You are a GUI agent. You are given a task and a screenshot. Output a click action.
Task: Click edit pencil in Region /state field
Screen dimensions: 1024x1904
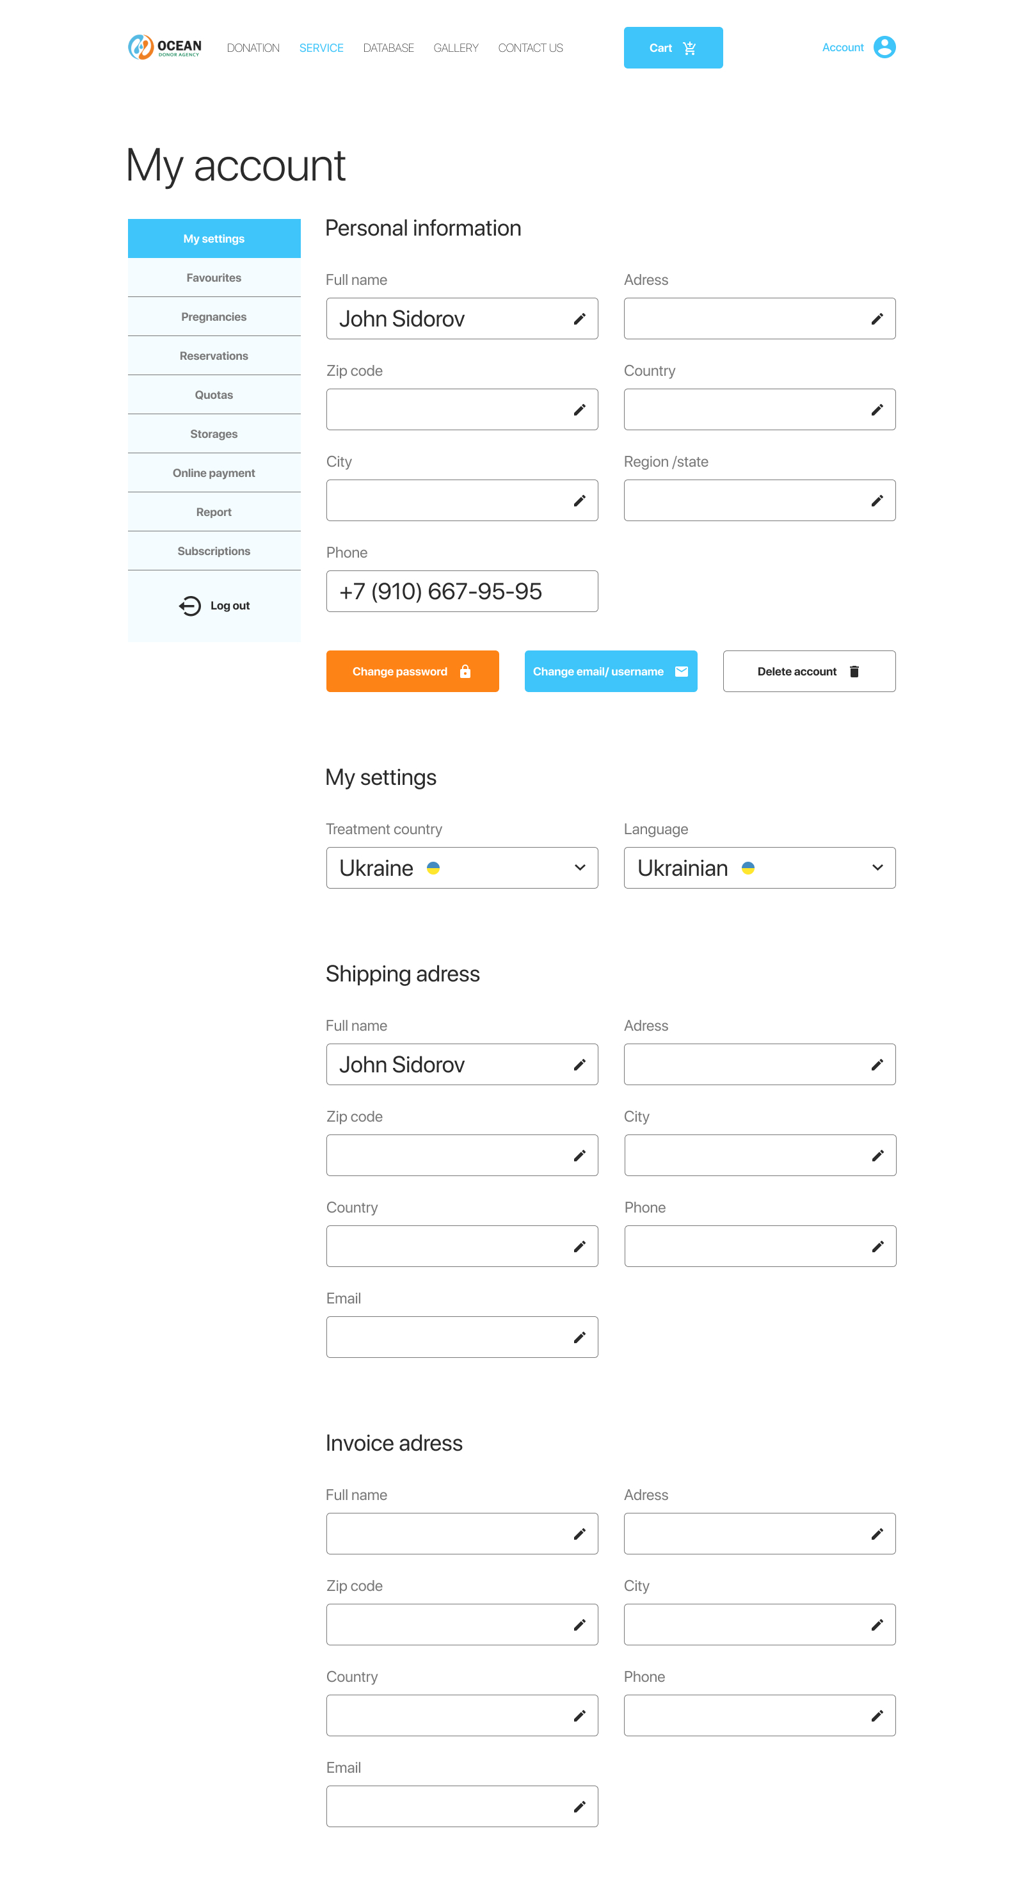pos(877,501)
